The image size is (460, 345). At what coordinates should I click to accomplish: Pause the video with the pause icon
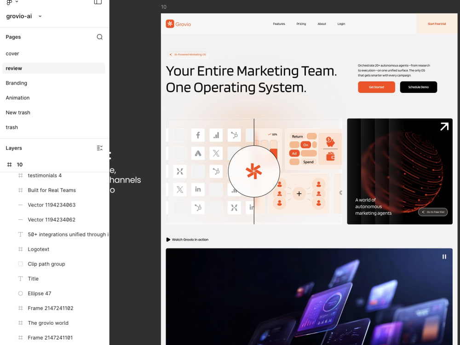444,257
